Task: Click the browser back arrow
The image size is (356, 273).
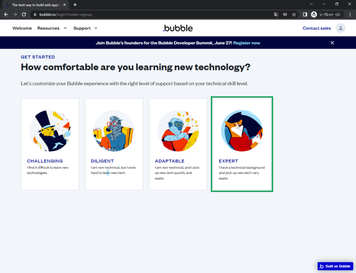Action: point(6,15)
